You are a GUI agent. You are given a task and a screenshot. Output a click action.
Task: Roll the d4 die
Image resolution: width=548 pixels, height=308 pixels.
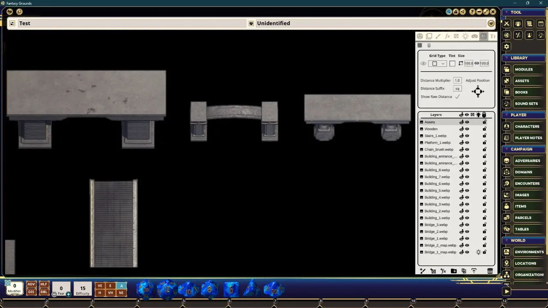252,290
